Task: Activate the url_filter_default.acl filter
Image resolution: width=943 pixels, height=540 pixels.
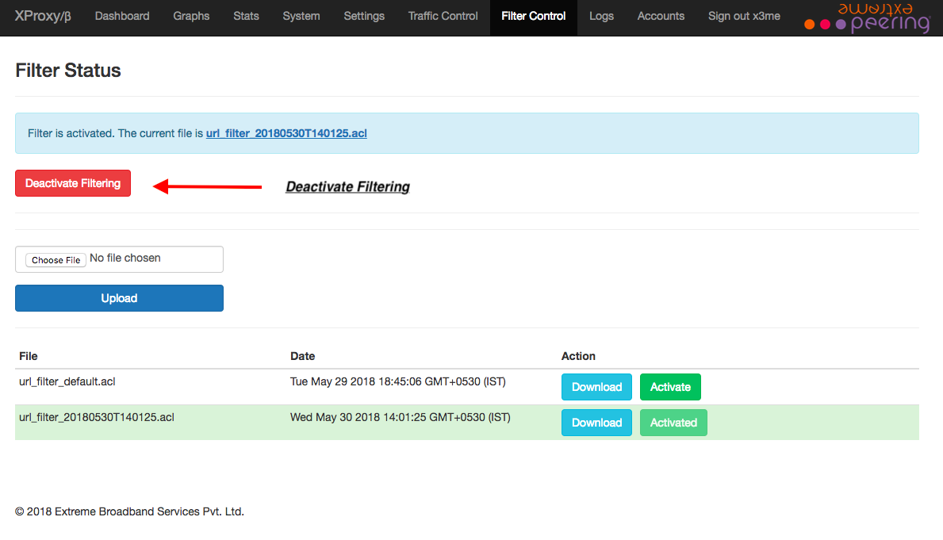Action: pos(670,387)
